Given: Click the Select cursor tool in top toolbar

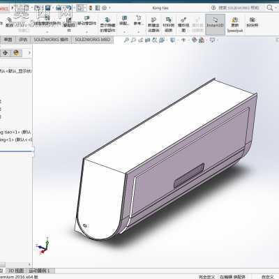Looking at the screenshot, I should point(80,8).
